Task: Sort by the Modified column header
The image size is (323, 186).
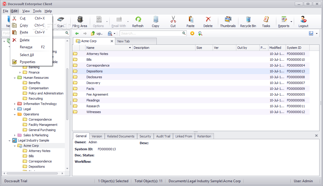Action: tap(277, 48)
